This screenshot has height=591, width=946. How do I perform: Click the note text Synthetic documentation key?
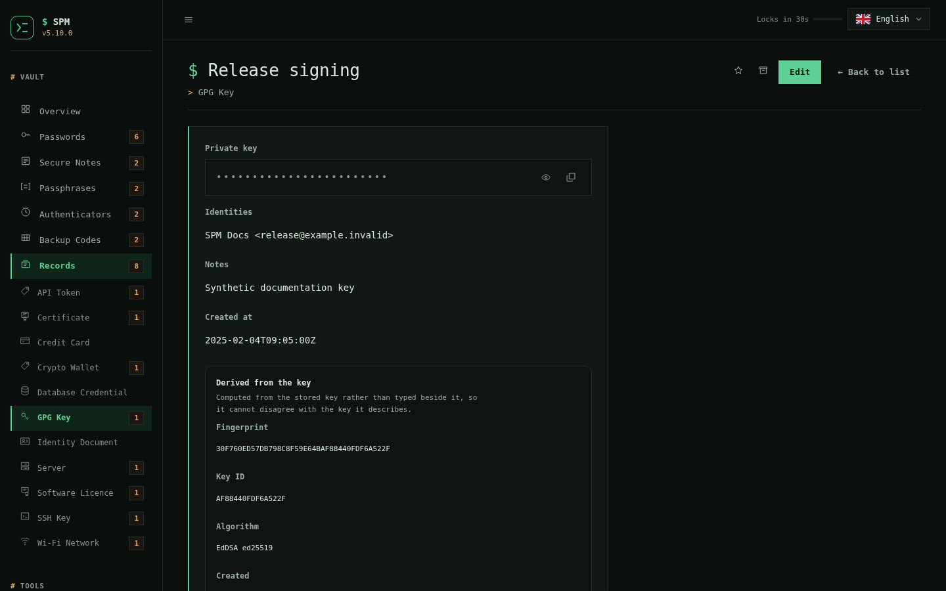pyautogui.click(x=280, y=288)
